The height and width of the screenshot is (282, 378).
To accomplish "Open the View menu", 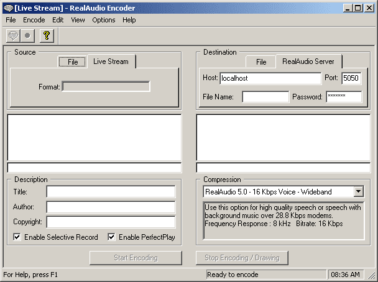I will click(x=78, y=20).
